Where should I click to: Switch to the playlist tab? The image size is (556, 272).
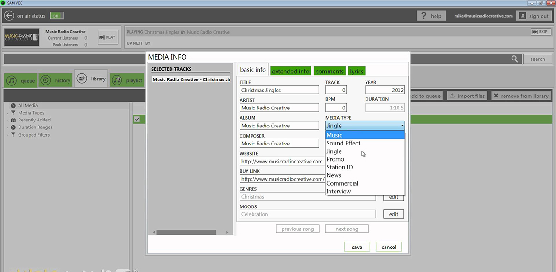pos(127,80)
